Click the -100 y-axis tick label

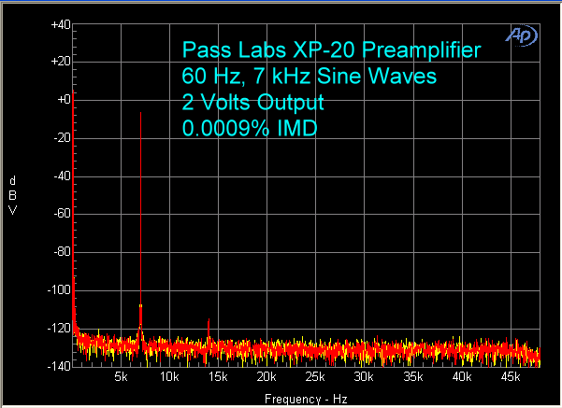pos(58,290)
